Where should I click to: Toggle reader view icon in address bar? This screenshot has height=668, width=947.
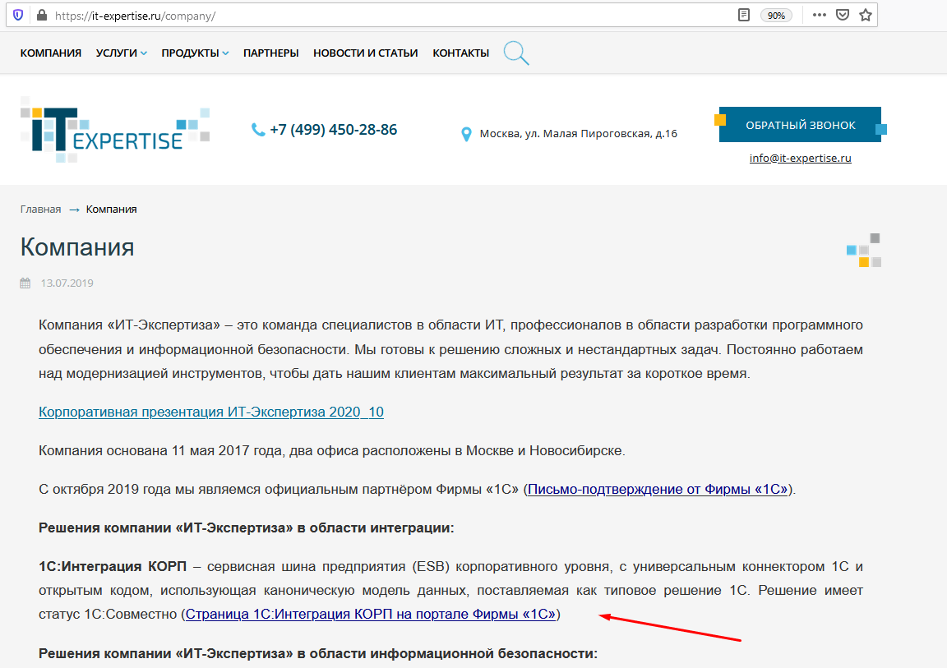[744, 15]
